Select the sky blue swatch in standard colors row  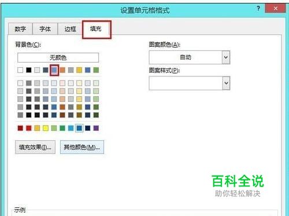pos(71,128)
